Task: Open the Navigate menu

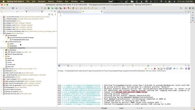Action: coord(42,1)
